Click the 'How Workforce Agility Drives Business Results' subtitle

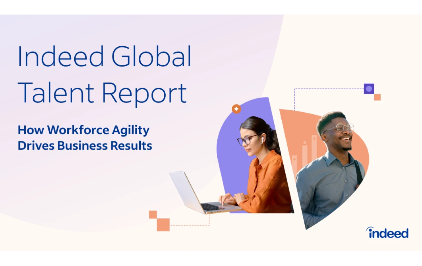[85, 138]
